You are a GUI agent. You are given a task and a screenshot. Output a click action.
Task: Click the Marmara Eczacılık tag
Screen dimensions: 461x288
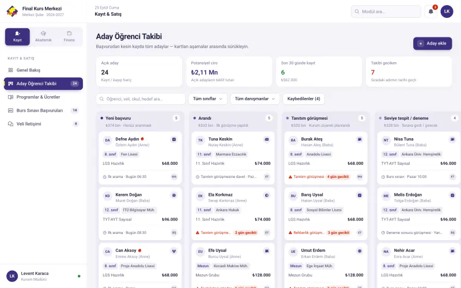click(x=231, y=154)
